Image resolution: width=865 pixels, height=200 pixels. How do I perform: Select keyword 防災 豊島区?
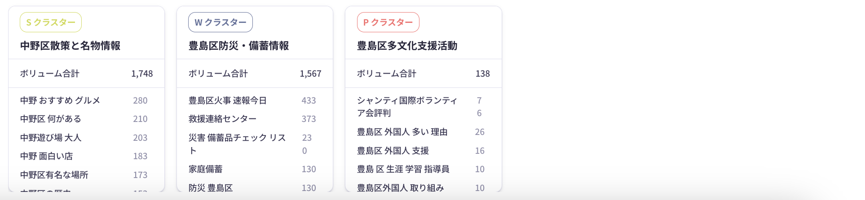pyautogui.click(x=211, y=188)
